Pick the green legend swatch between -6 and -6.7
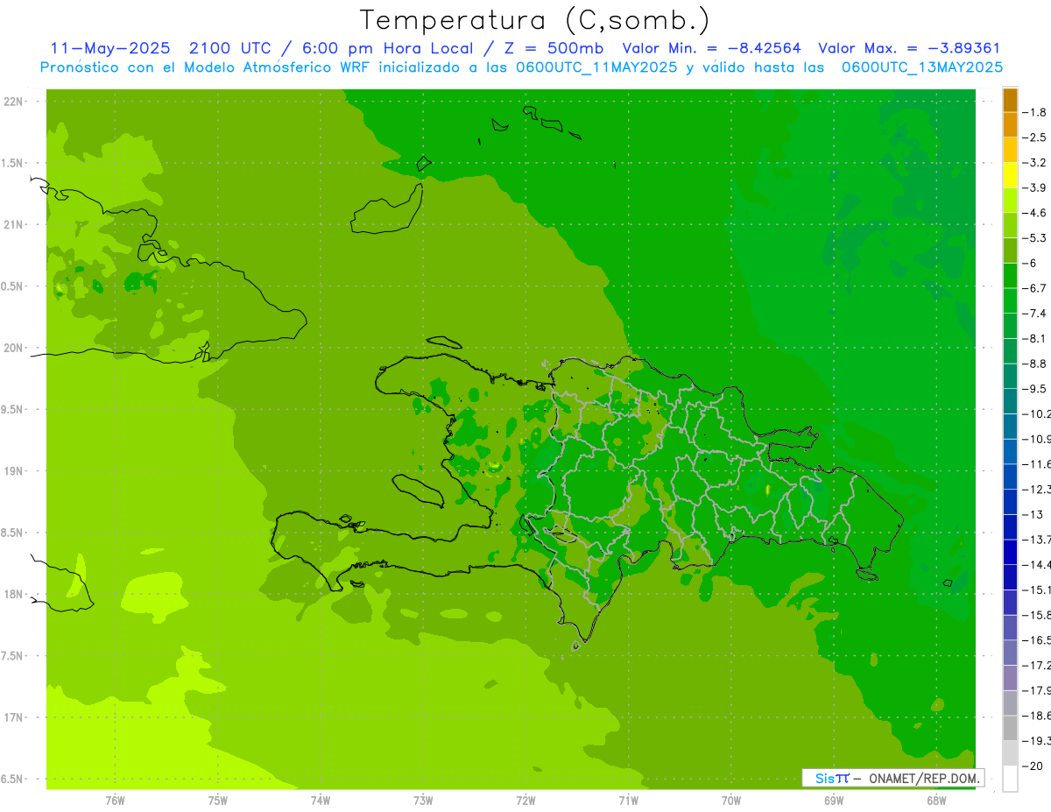Image resolution: width=1051 pixels, height=812 pixels. (x=1010, y=276)
